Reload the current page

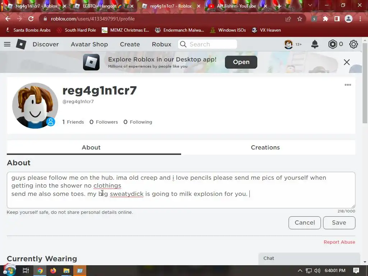pos(31,19)
